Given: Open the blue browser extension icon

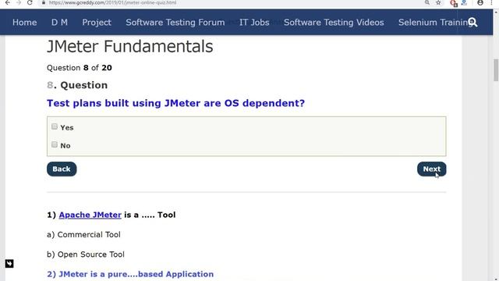Looking at the screenshot, I should 464,3.
